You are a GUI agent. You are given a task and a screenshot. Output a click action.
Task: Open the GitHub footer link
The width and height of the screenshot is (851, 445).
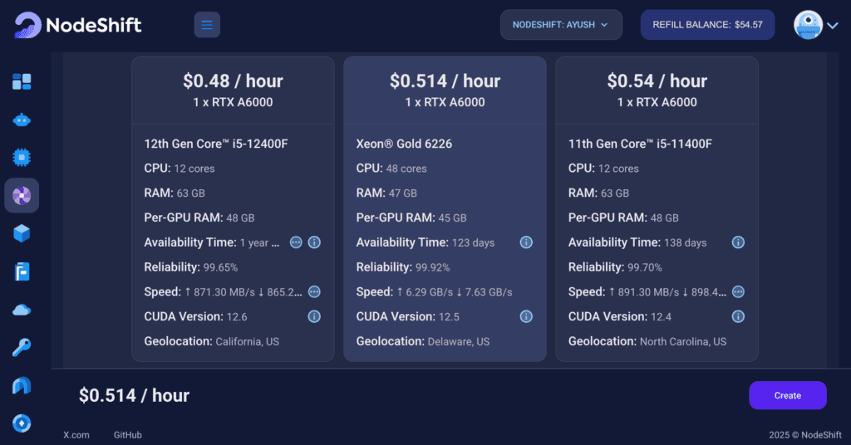pyautogui.click(x=127, y=435)
